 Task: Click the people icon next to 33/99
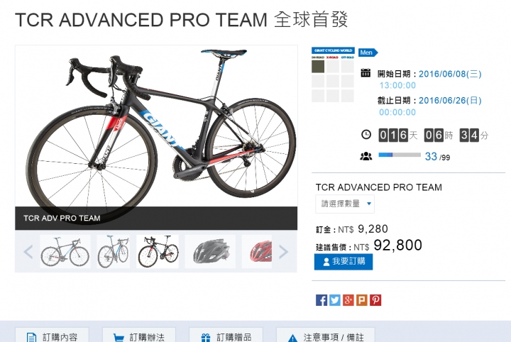[x=366, y=156]
